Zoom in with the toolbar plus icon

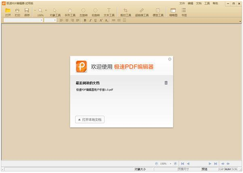coord(46,10)
